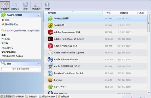
Task: Click the 2.31 MB size value
Action: tap(108, 59)
